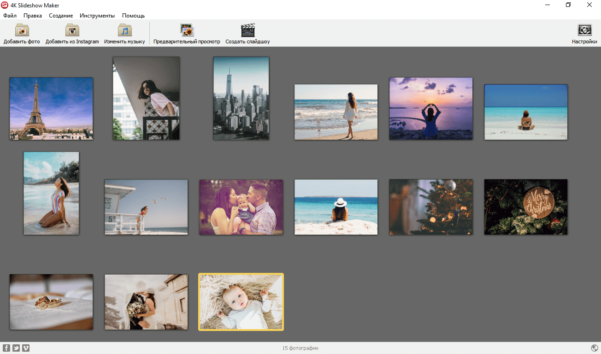
Task: Click the Добавить фото toolbar icon
Action: (22, 30)
